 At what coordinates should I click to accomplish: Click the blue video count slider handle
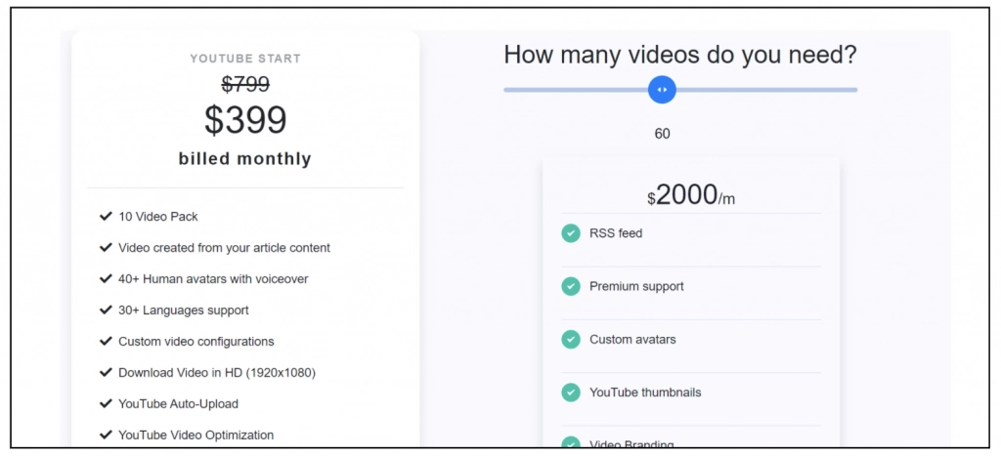pos(662,90)
